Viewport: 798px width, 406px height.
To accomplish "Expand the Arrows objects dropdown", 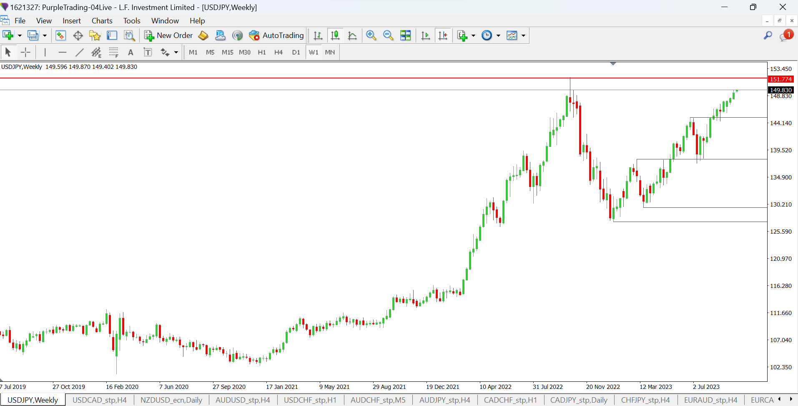I will pyautogui.click(x=176, y=53).
